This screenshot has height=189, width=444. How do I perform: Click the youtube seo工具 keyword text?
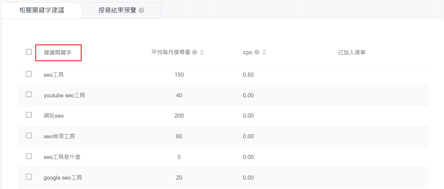pyautogui.click(x=64, y=96)
